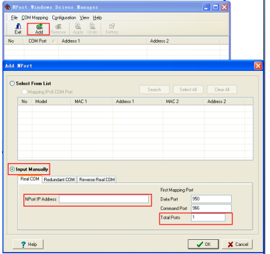Viewport: 270px width, 254px height.
Task: Confirm with the OK button
Action: 204,245
